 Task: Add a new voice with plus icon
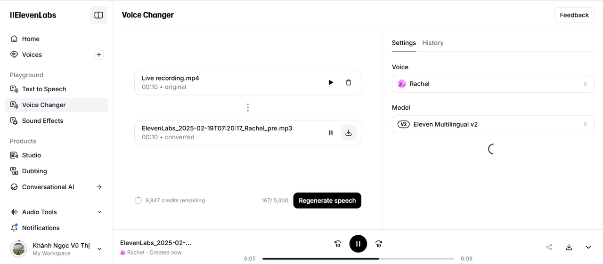[x=99, y=55]
